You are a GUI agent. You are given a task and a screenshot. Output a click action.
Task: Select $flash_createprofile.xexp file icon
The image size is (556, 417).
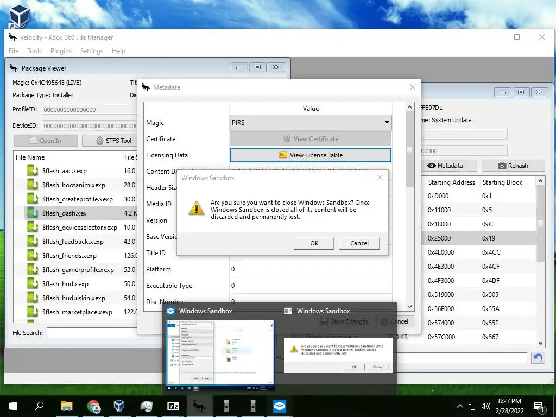click(x=33, y=199)
